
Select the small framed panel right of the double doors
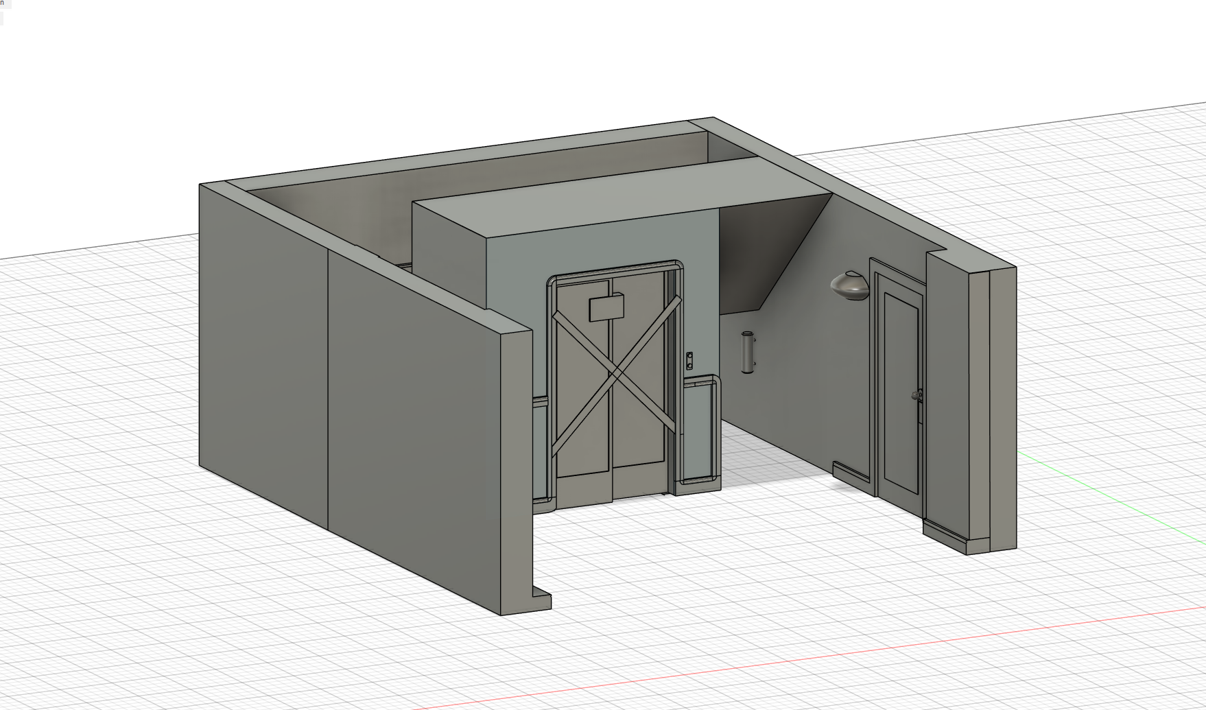tap(698, 431)
